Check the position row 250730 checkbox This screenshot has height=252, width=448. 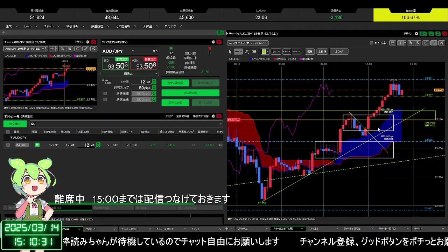8,145
